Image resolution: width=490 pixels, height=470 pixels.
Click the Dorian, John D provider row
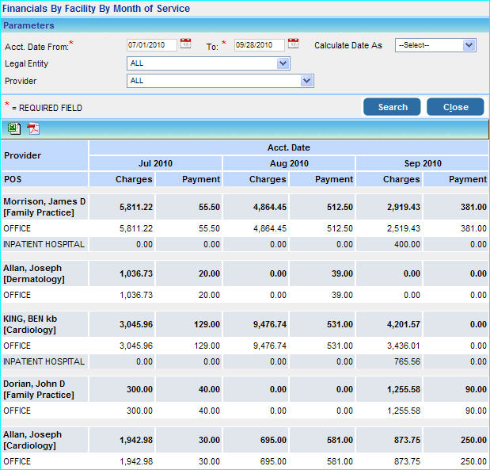click(39, 389)
